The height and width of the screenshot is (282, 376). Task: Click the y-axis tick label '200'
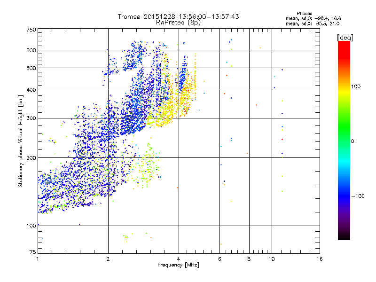(x=31, y=158)
